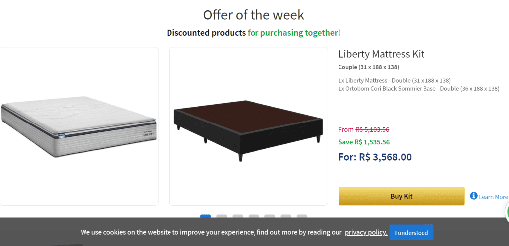The image size is (509, 246).
Task: Click the Buy Kit button
Action: 401,196
